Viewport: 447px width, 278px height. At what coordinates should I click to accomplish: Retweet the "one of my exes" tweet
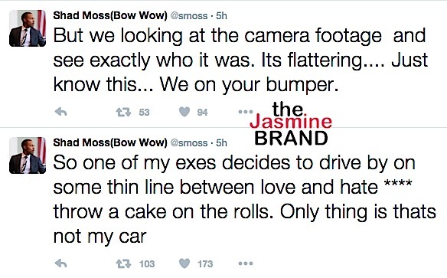[123, 263]
